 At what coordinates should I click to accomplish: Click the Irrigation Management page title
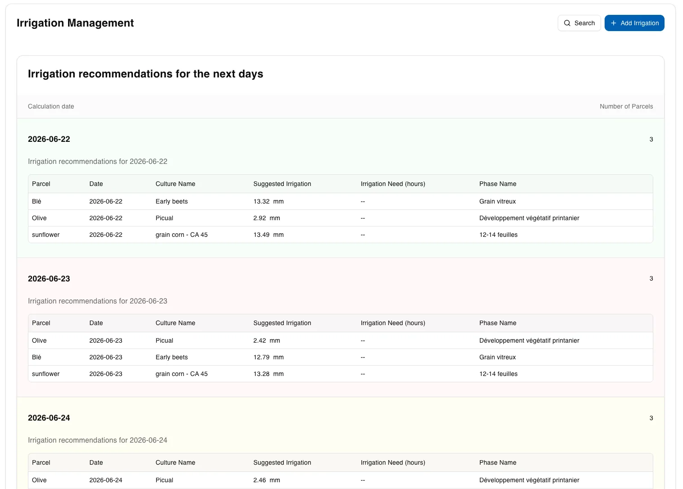pyautogui.click(x=75, y=23)
